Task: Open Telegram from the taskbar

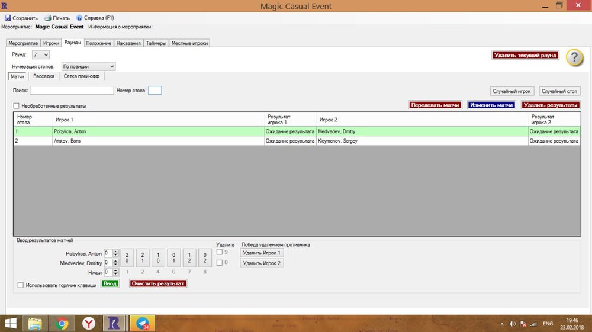Action: click(143, 323)
